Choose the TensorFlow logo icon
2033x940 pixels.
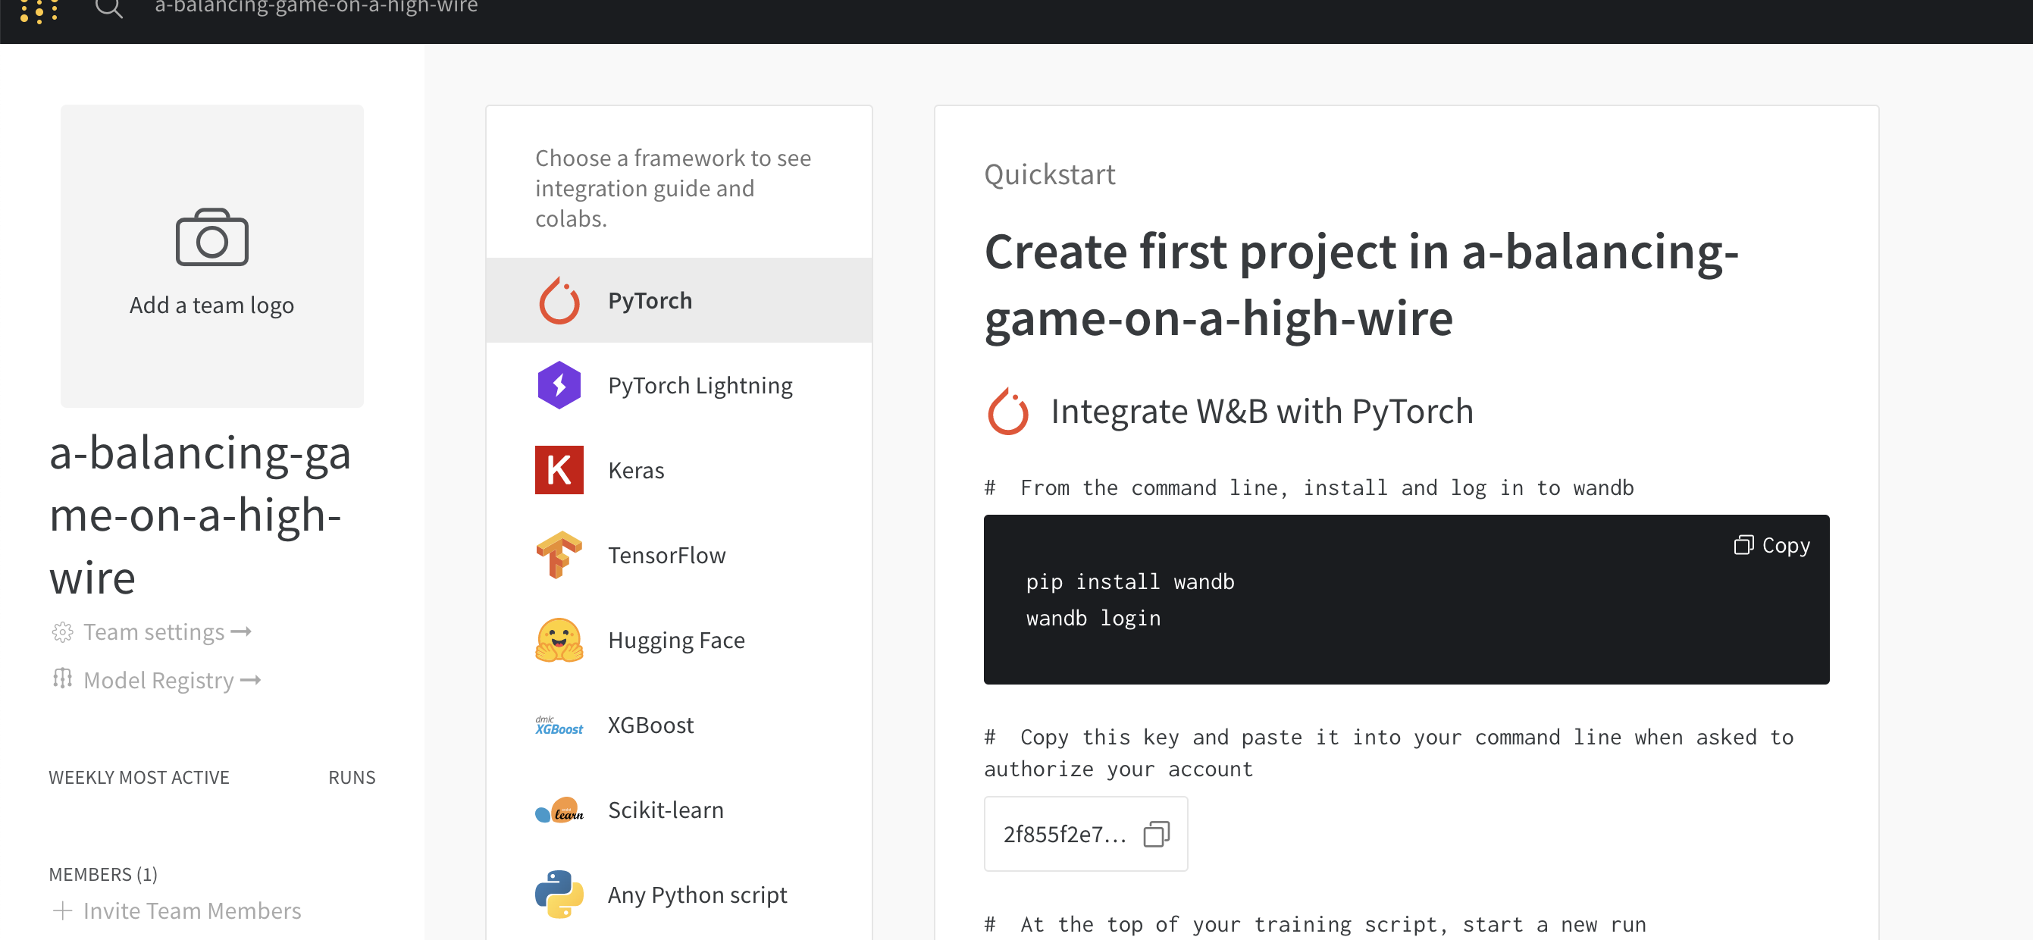tap(559, 555)
